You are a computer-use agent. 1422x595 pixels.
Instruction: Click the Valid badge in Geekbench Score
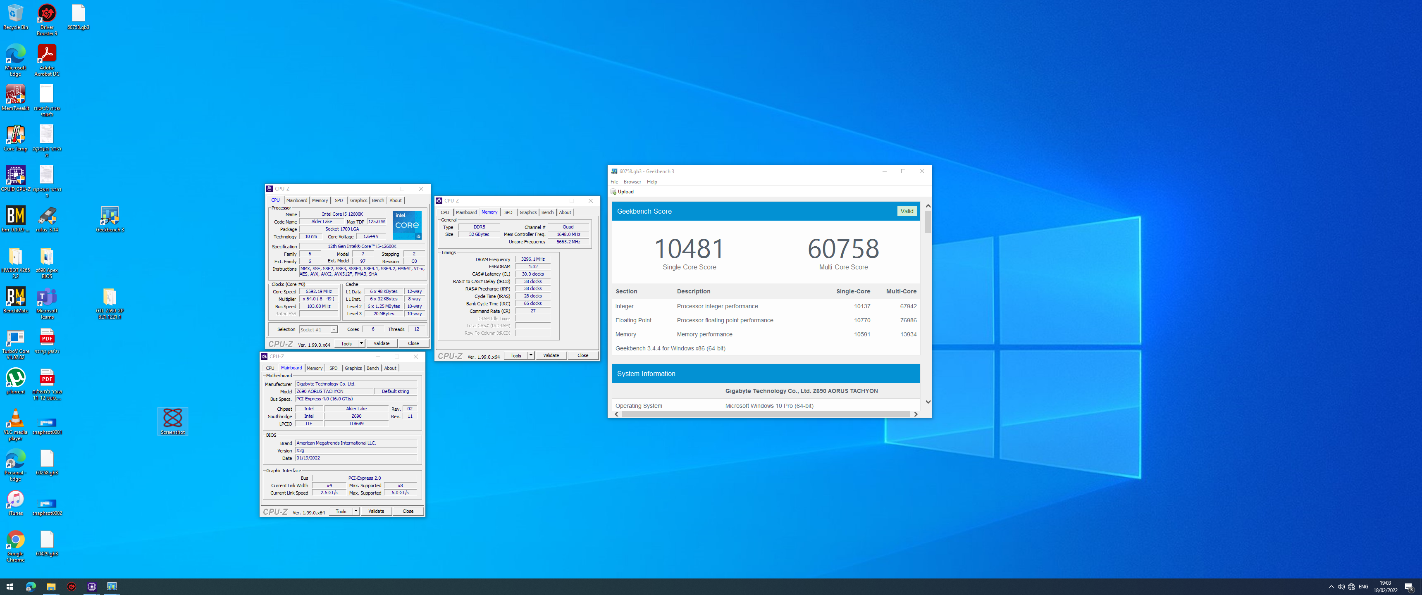tap(907, 211)
